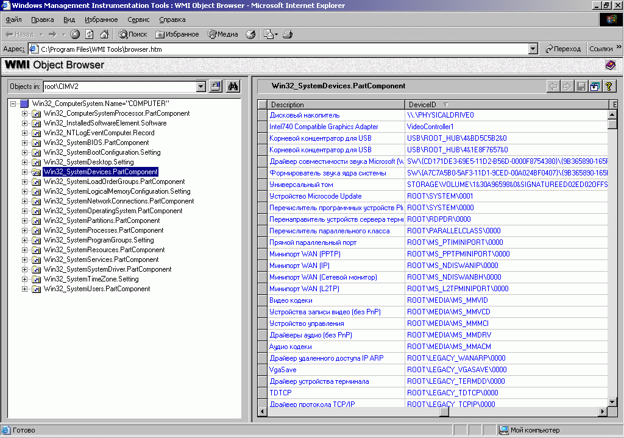
Task: Open the Правка menu
Action: click(x=42, y=19)
